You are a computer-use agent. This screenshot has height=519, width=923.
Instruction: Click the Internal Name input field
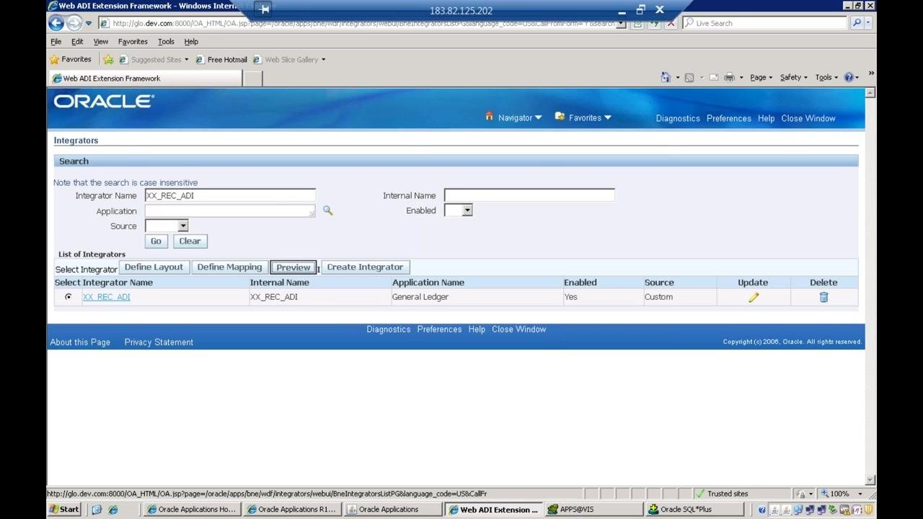529,195
